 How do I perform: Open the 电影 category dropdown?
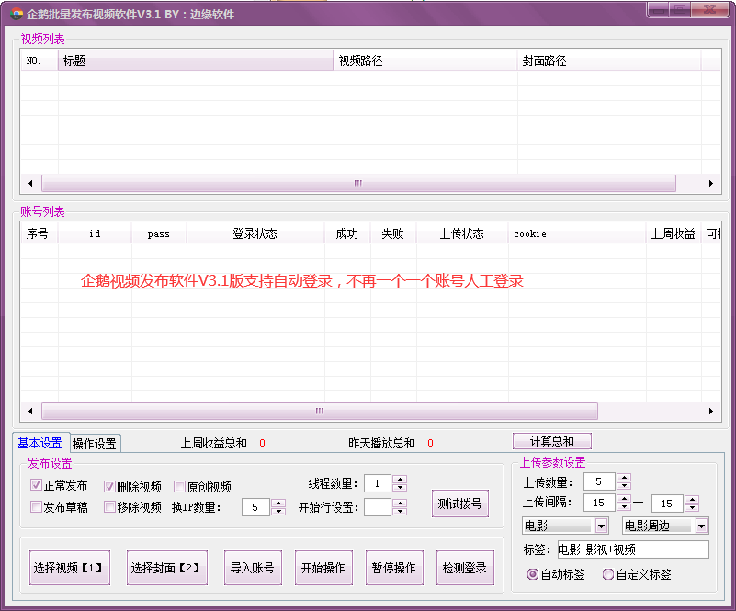(601, 526)
